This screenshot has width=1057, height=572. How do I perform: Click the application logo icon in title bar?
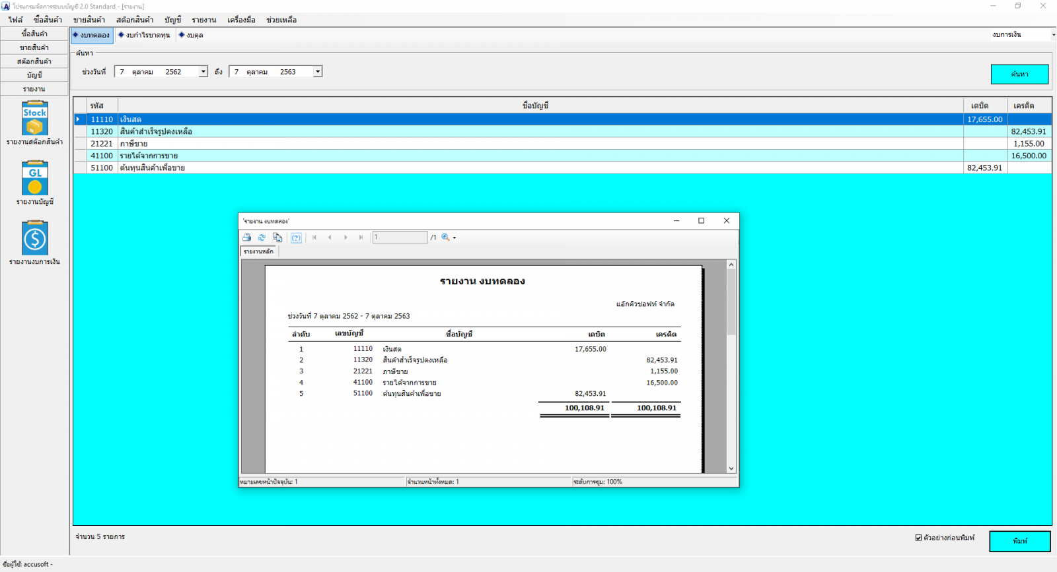tap(6, 6)
